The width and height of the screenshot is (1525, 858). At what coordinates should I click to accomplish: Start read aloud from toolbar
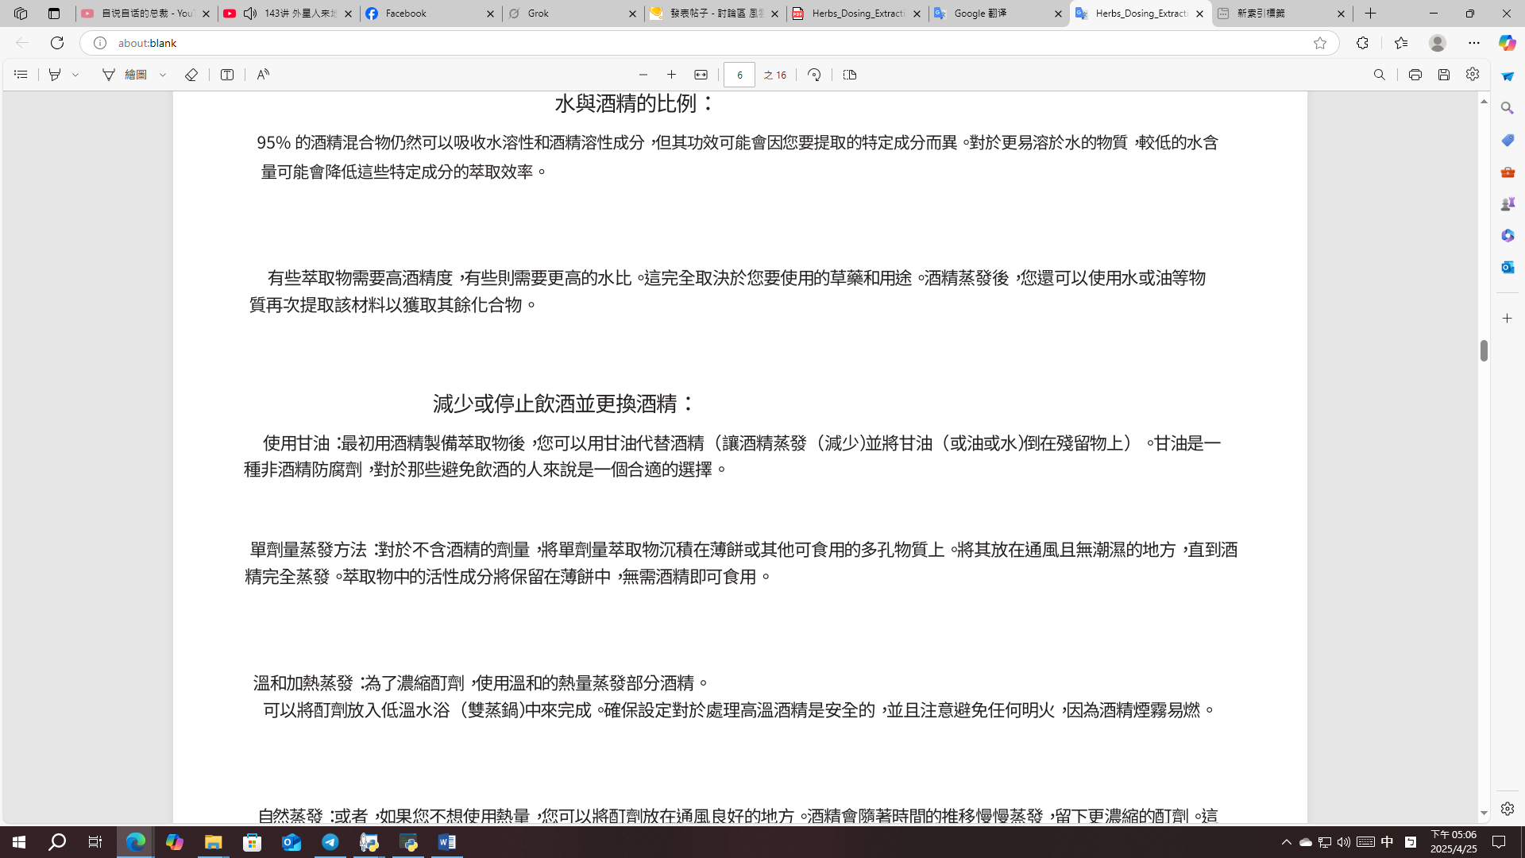(x=263, y=75)
